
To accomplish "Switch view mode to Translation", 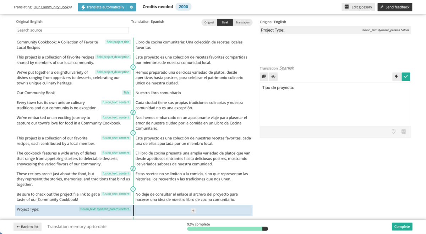I will pos(243,22).
